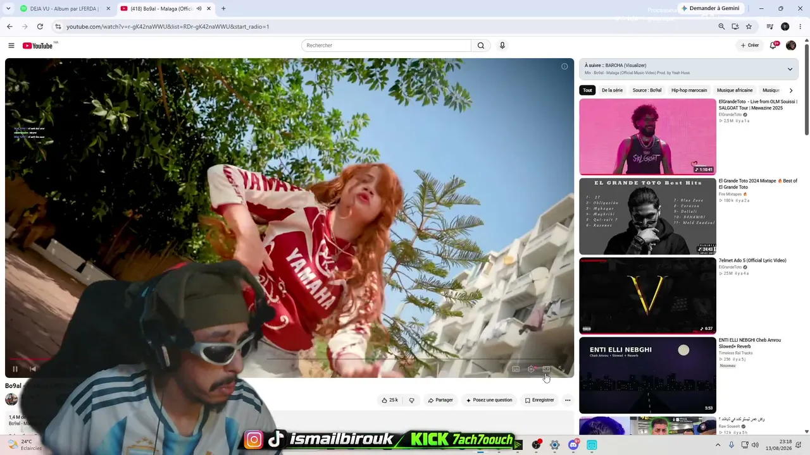
Task: Like the video with 25 k likes
Action: [389, 400]
